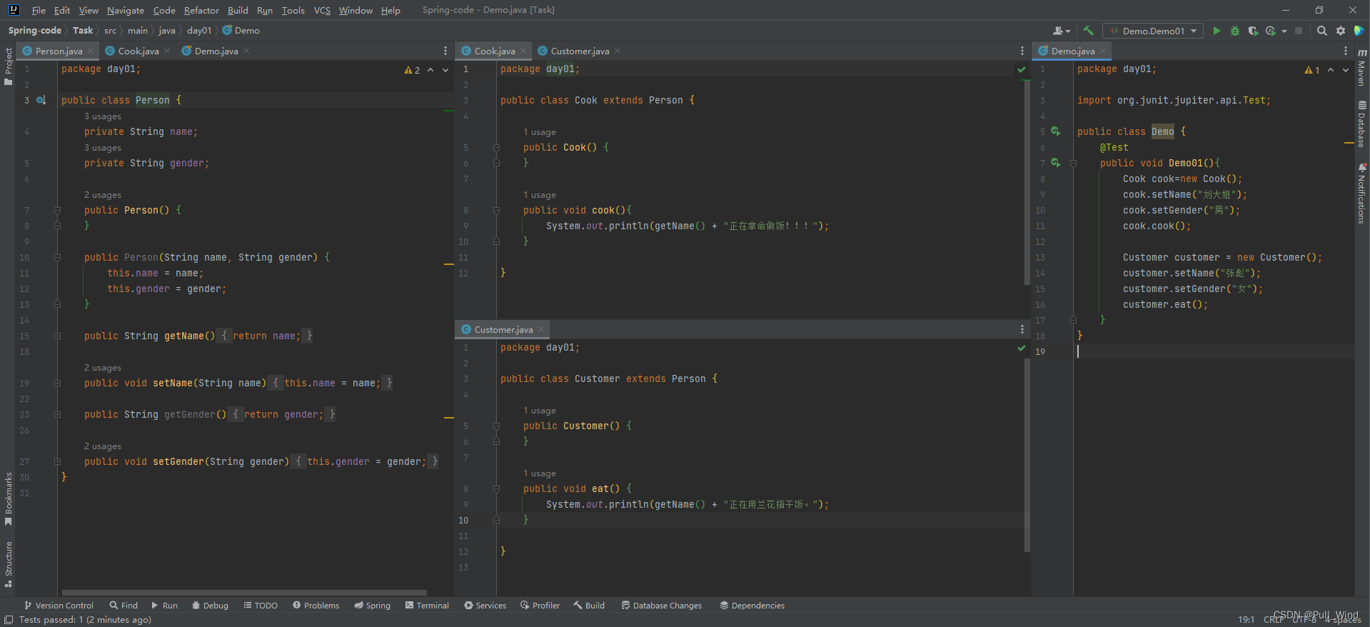Open the Structure tool window

(x=9, y=564)
